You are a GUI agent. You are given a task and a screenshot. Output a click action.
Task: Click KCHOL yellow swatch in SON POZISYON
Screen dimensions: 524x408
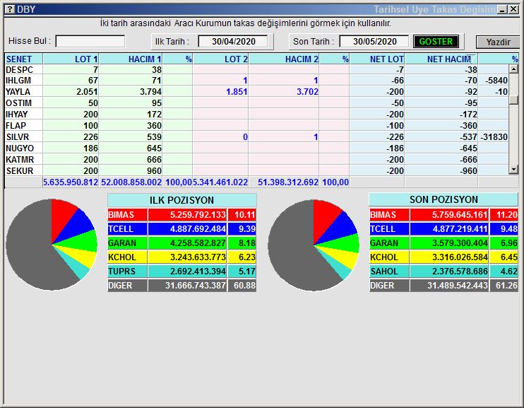coord(389,257)
